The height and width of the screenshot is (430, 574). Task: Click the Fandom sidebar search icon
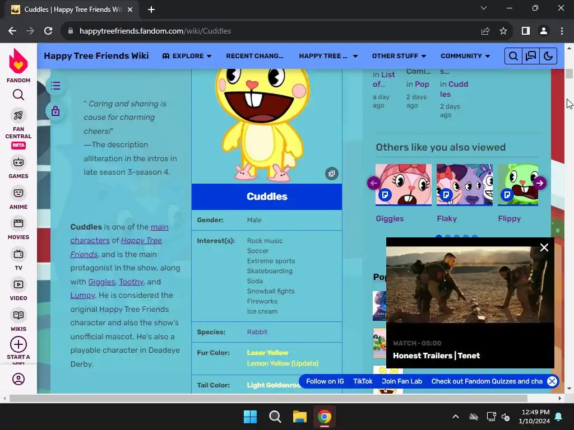coord(18,95)
